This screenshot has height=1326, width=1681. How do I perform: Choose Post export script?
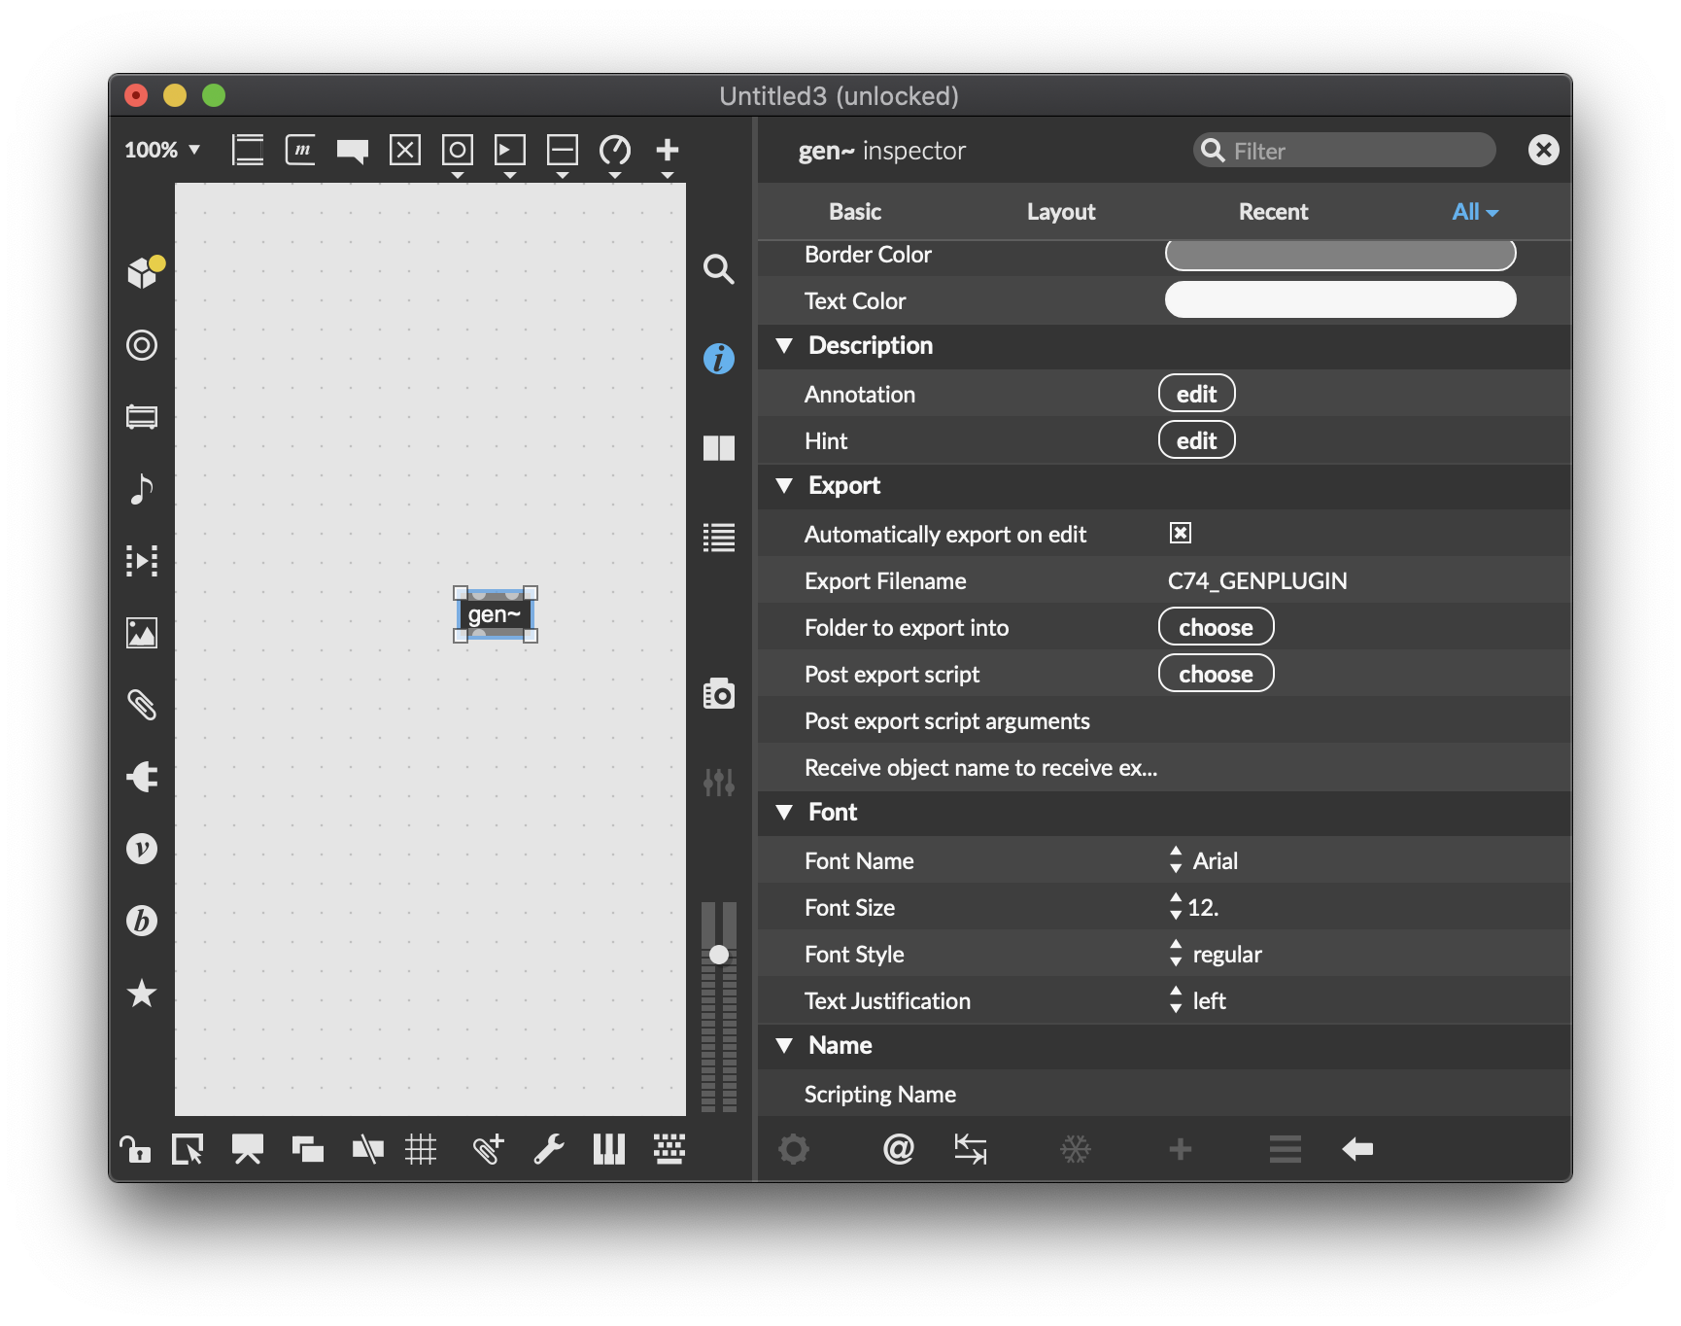point(1217,674)
